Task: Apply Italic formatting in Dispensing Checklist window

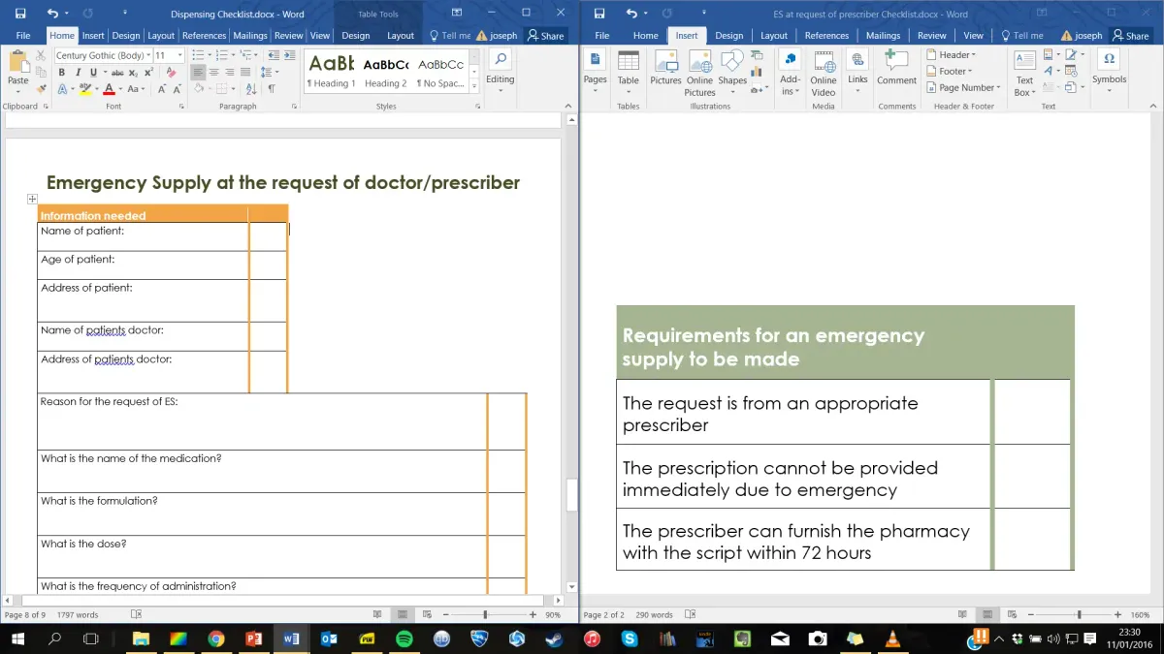Action: (x=77, y=73)
